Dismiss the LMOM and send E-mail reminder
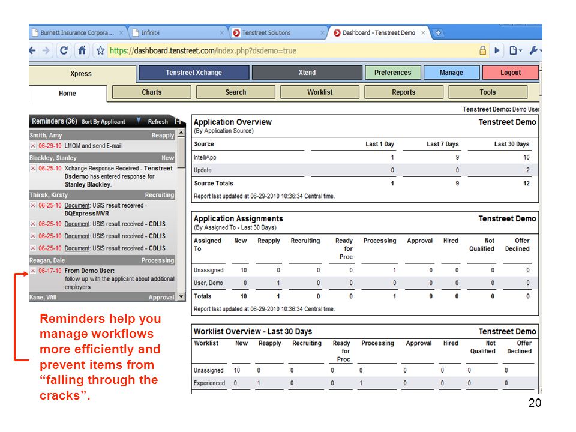Viewport: 576px width, 432px height. tap(33, 146)
